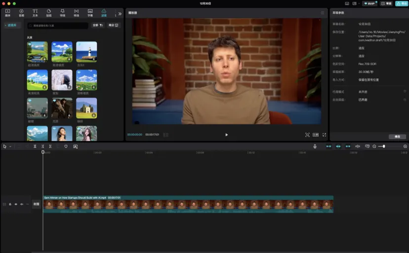
Task: Click the delete right of playhead tool
Action: [x=50, y=146]
